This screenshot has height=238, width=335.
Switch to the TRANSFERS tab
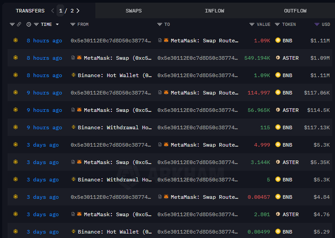30,11
